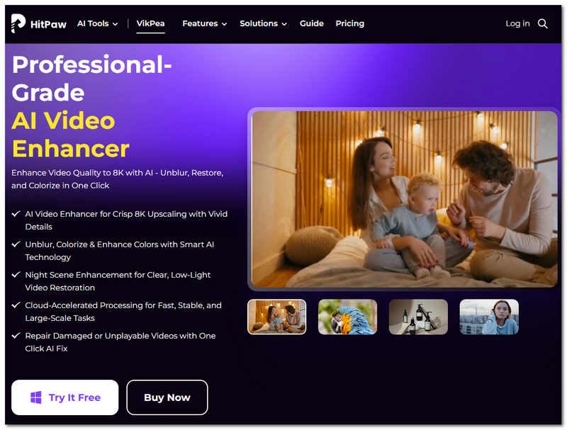This screenshot has height=430, width=567.
Task: Go to the Pricing page
Action: pyautogui.click(x=349, y=23)
